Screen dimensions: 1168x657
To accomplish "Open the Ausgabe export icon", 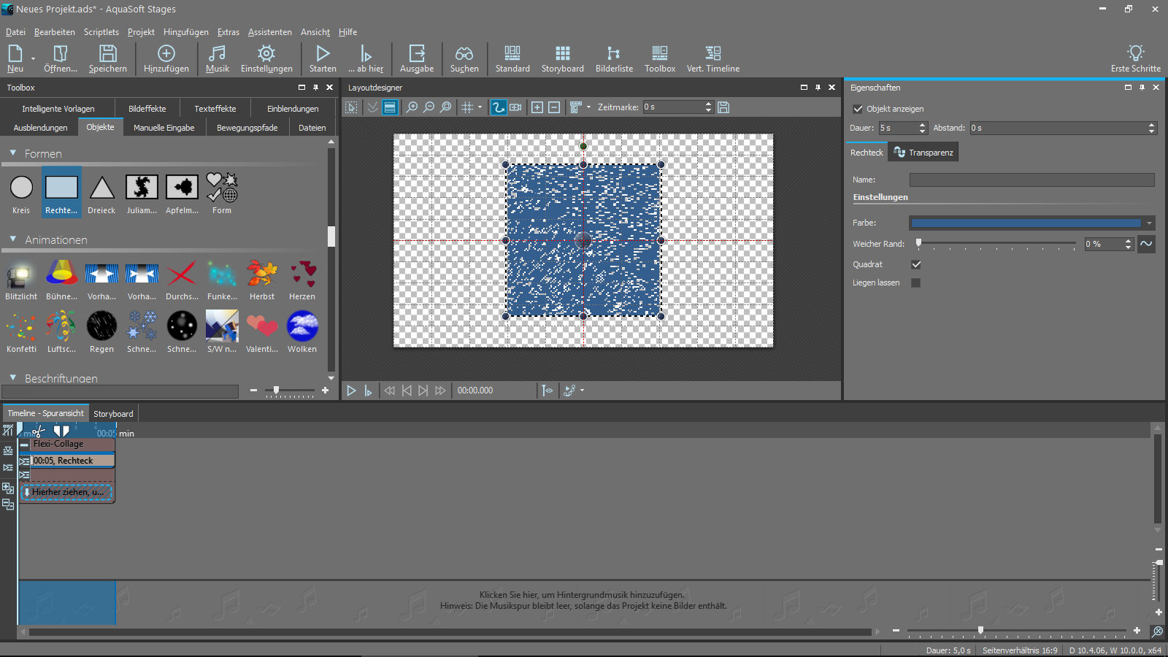I will pos(416,58).
